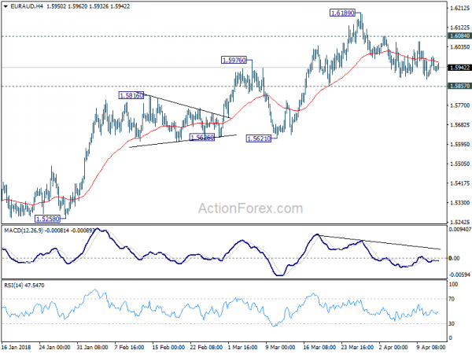Select the 1.59760 high price label

234,61
